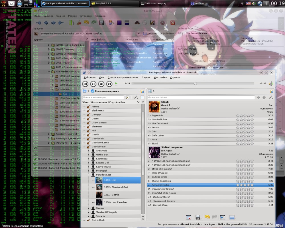Click Strike the ground album cover
Screen dimensions: 285x228
click(x=154, y=152)
